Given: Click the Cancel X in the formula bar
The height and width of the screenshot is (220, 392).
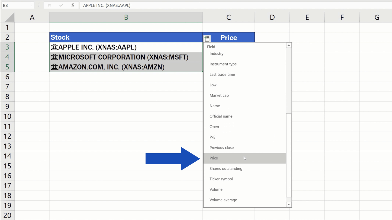Looking at the screenshot, I should point(50,5).
